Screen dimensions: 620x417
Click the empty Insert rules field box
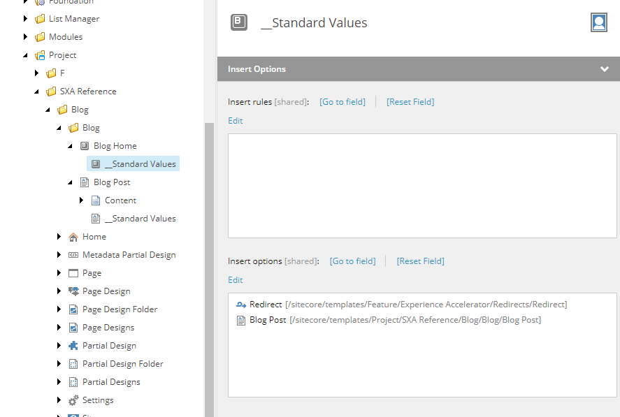click(x=422, y=186)
